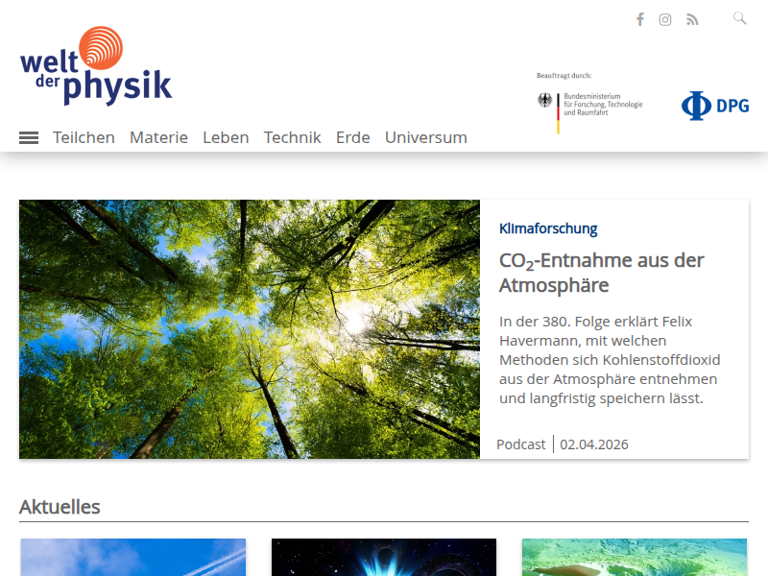Open the first Aktuelles thumbnail with blue sky
The height and width of the screenshot is (576, 768).
pos(133,558)
